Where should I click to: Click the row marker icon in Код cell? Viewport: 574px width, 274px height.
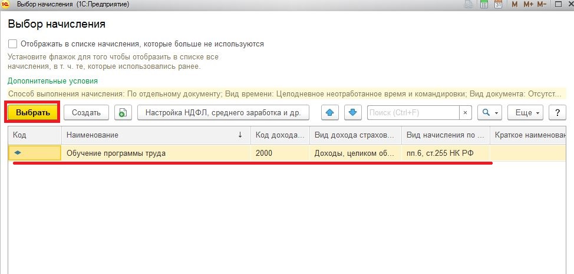pyautogui.click(x=18, y=153)
